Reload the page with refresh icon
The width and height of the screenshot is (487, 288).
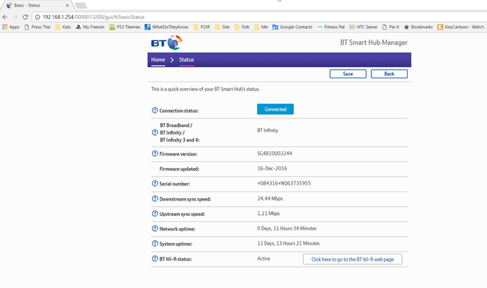[x=25, y=17]
